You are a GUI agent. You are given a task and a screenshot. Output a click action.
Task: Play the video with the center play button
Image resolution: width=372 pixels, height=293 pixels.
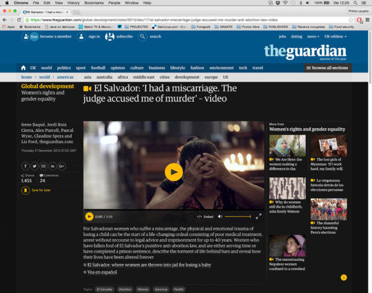pos(174,172)
